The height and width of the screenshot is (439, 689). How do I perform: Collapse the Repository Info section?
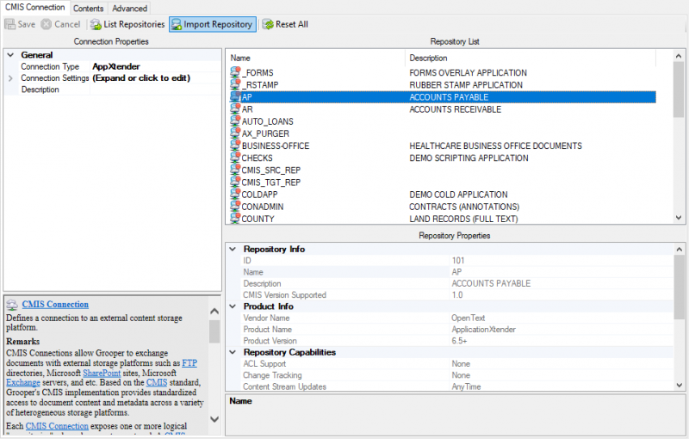coord(233,249)
